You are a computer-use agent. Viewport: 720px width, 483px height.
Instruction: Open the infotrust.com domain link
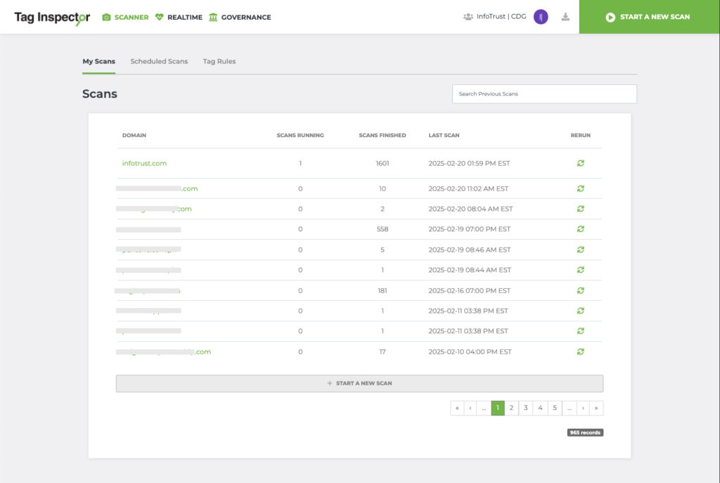144,163
